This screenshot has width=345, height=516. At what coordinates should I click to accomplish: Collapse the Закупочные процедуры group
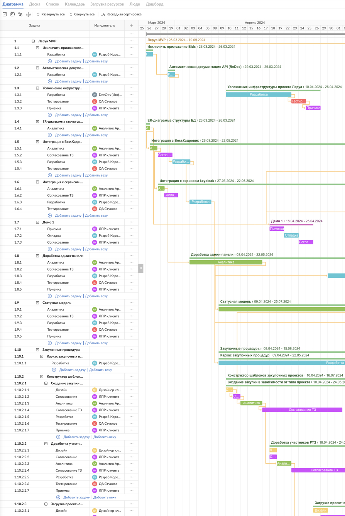[38, 350]
